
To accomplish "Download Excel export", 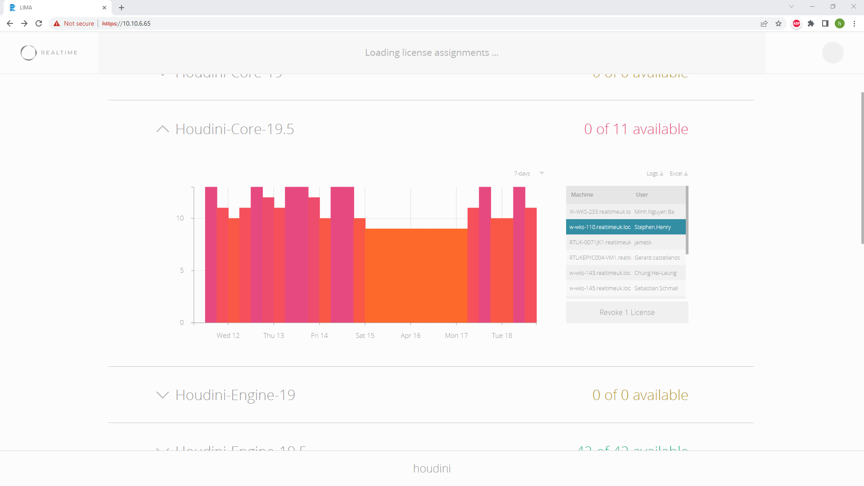I will [x=679, y=174].
